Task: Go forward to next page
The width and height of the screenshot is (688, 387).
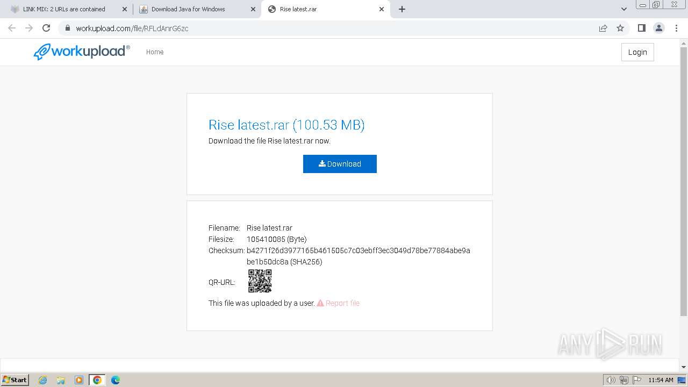Action: pyautogui.click(x=29, y=28)
